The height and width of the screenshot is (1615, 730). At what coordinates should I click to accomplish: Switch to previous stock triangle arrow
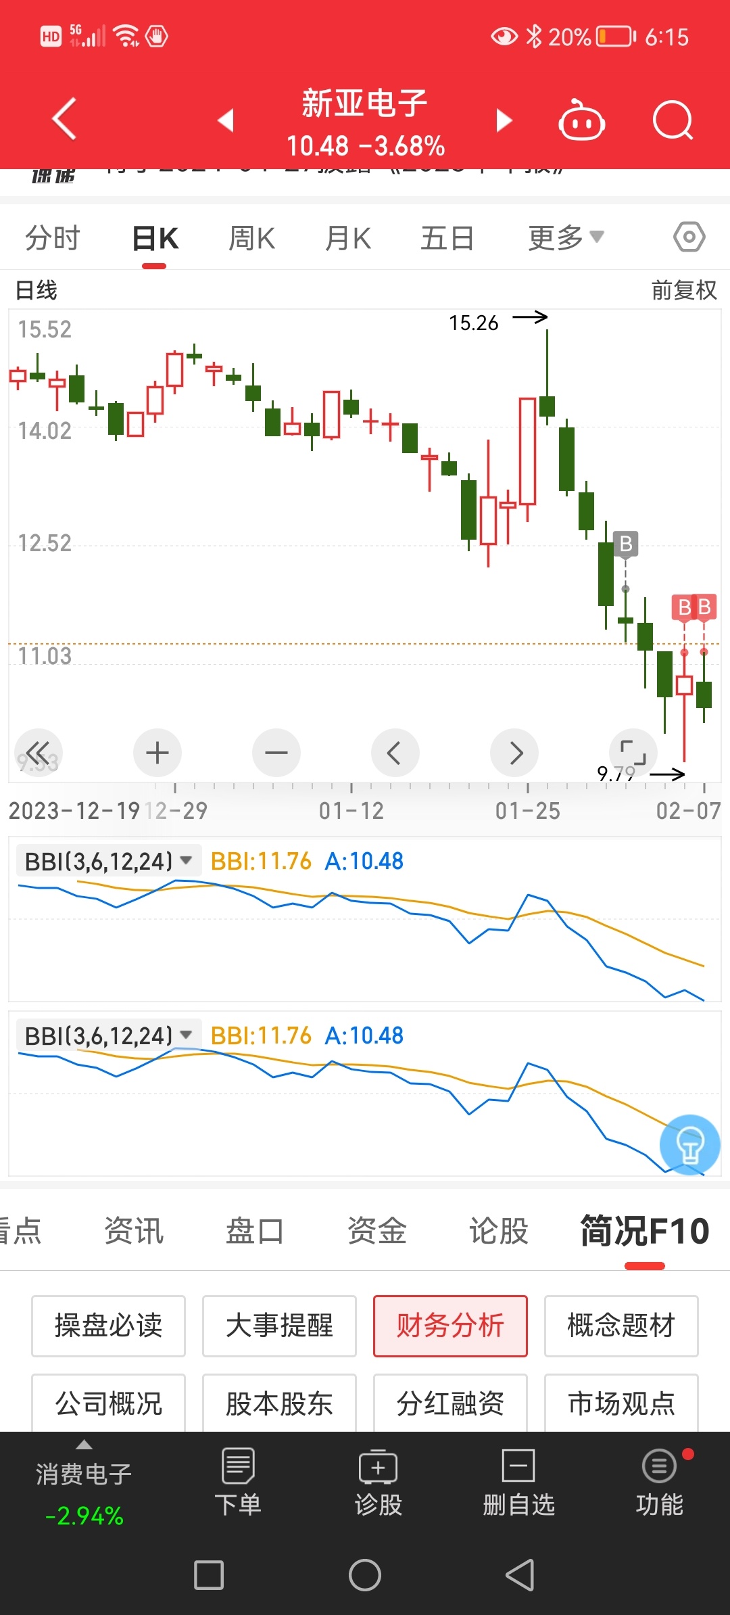click(x=226, y=120)
